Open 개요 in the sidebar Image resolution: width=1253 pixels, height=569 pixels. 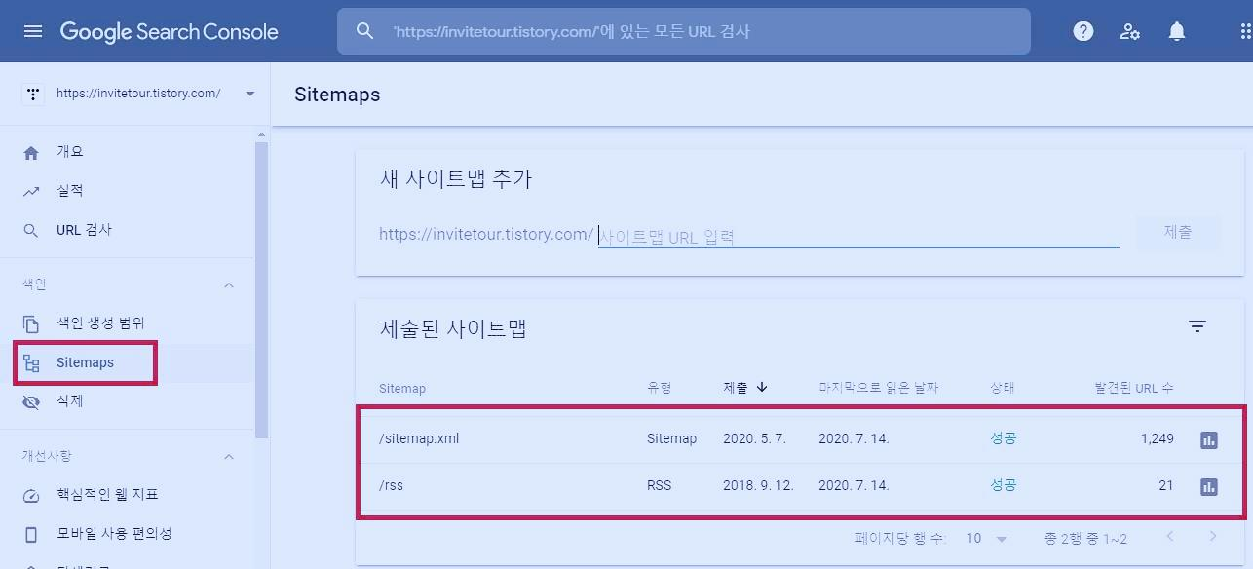[x=70, y=152]
